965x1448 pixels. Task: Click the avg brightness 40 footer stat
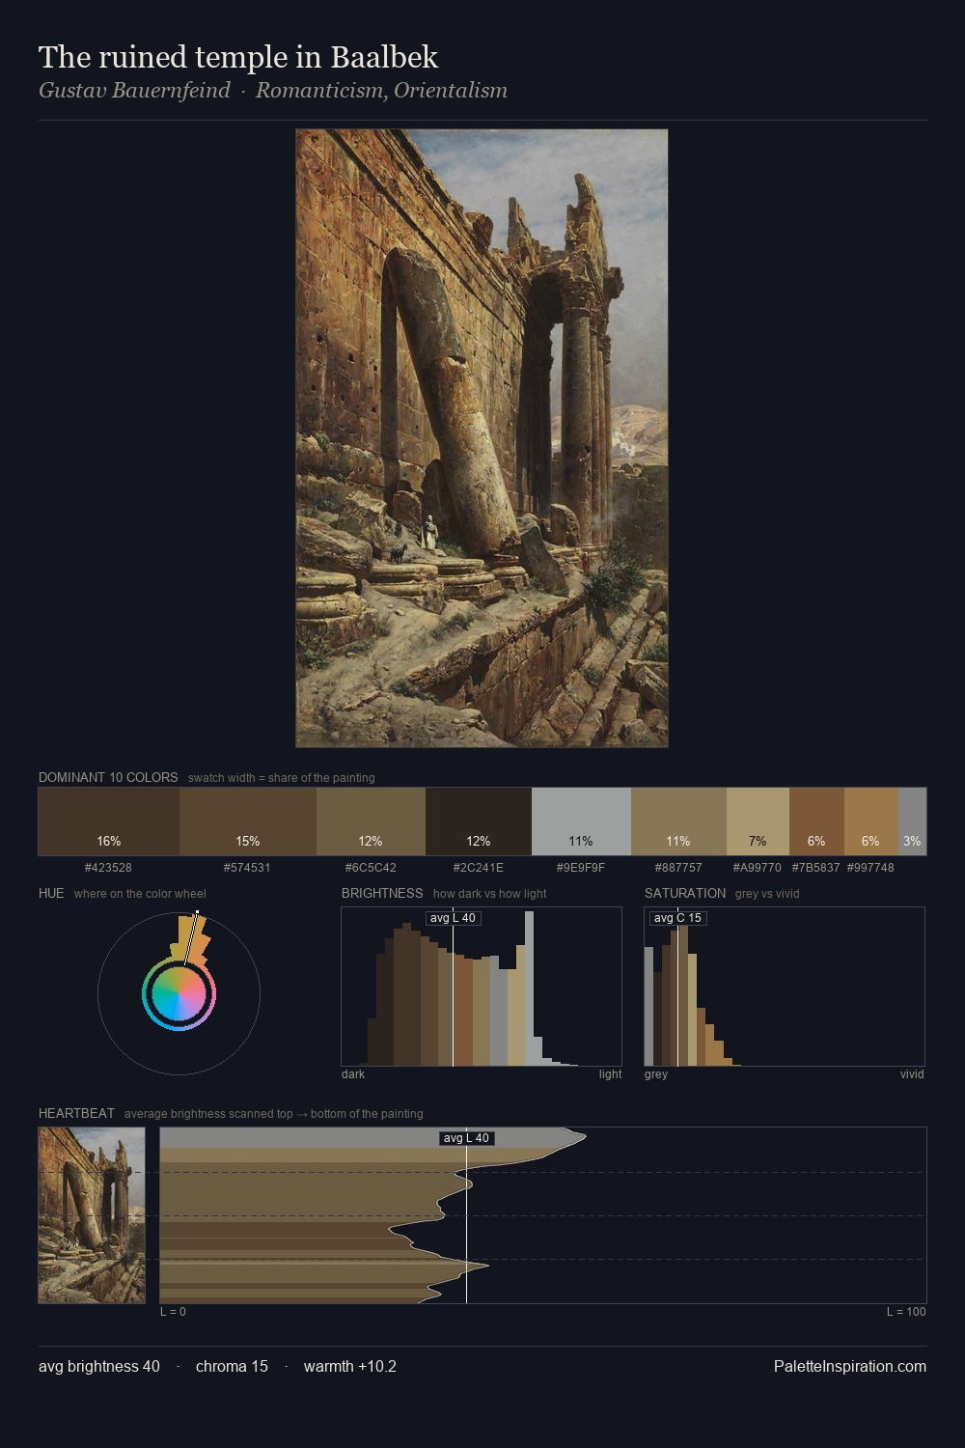click(99, 1366)
